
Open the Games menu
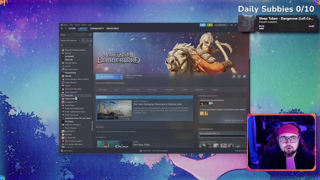84,25
